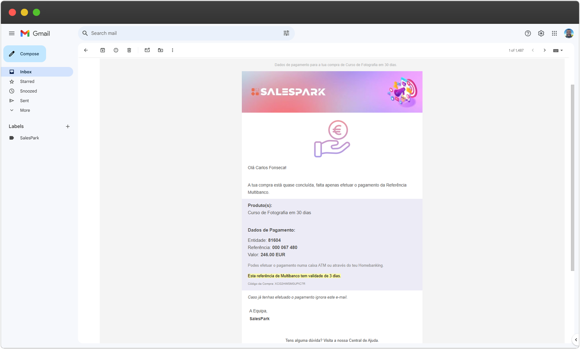Report this email as spam

pyautogui.click(x=116, y=50)
